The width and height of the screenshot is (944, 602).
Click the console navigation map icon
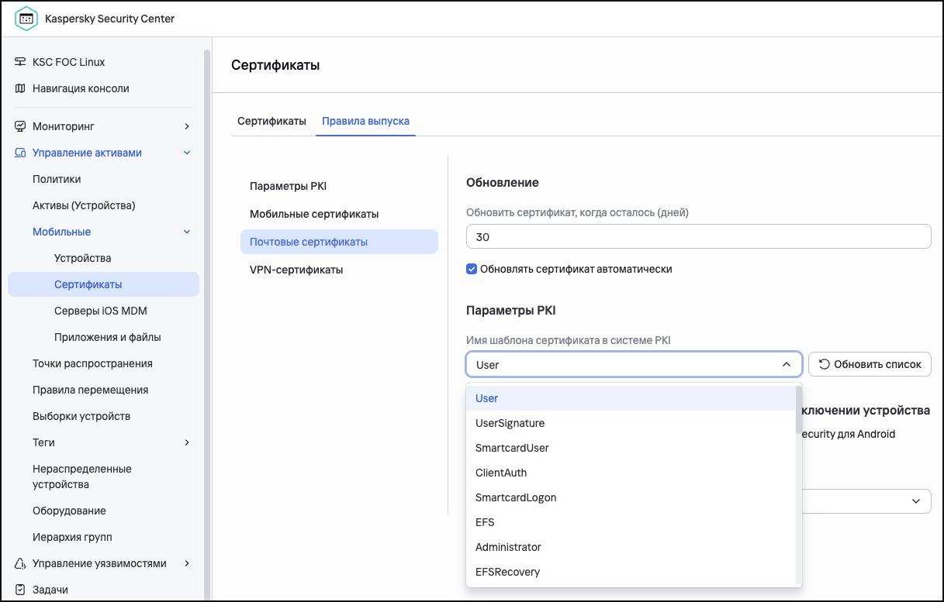pyautogui.click(x=20, y=88)
